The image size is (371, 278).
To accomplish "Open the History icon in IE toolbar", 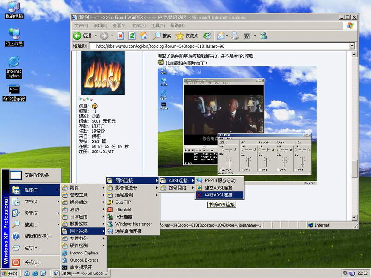I will tap(207, 36).
